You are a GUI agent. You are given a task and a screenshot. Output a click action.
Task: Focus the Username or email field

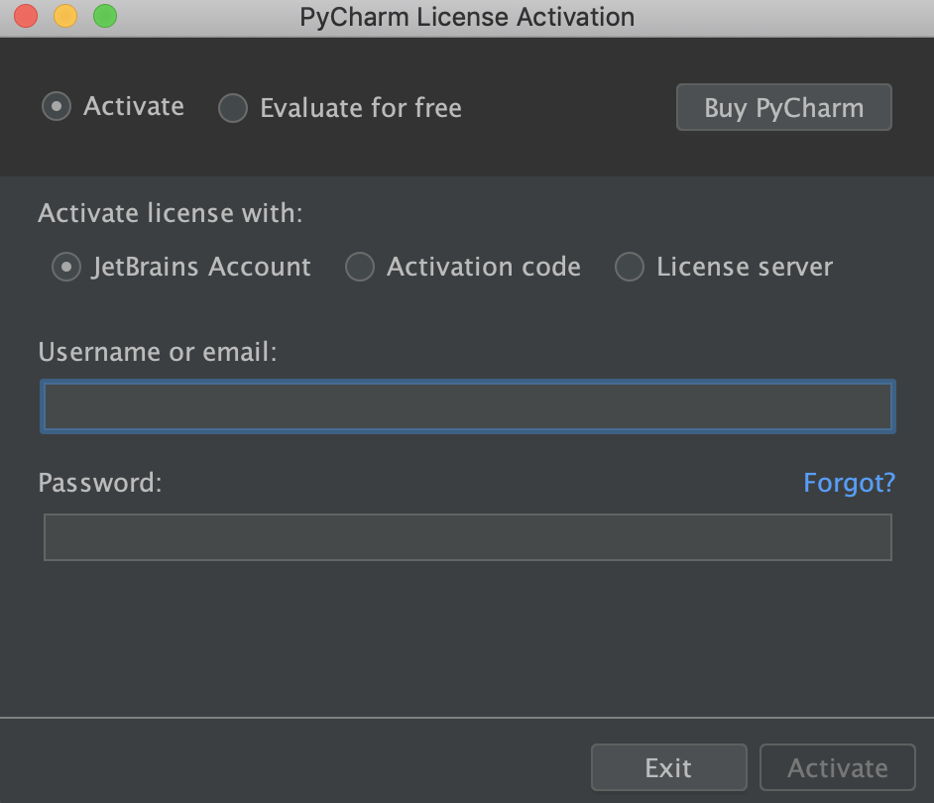tap(468, 406)
